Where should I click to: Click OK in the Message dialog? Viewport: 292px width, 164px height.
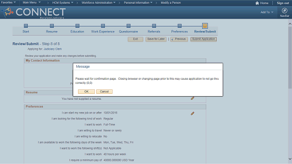click(x=86, y=92)
